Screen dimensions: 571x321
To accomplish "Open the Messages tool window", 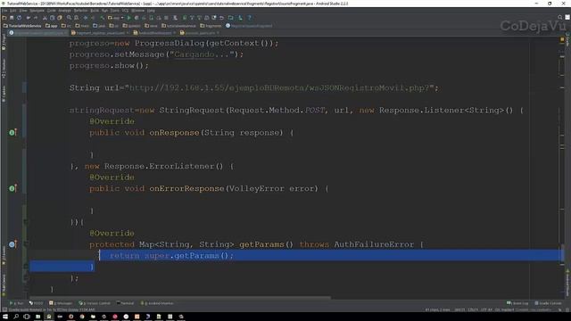I will 61,303.
